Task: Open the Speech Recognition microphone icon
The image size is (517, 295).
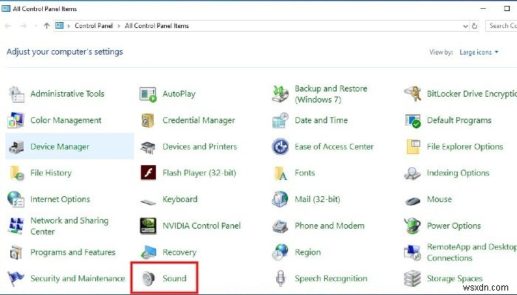Action: click(280, 279)
